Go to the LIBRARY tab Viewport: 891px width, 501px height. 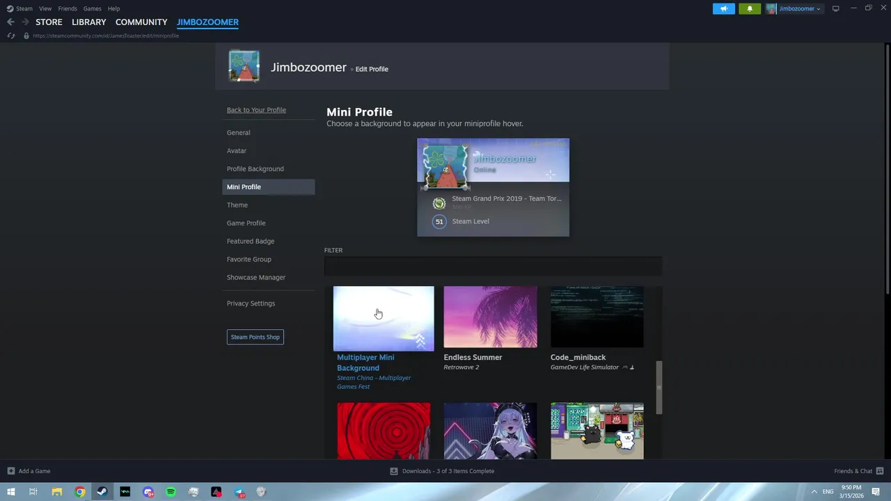point(89,22)
